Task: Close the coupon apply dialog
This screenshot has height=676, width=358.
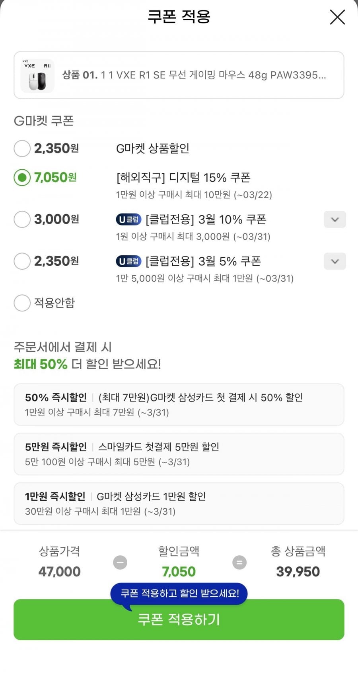Action: pyautogui.click(x=337, y=17)
